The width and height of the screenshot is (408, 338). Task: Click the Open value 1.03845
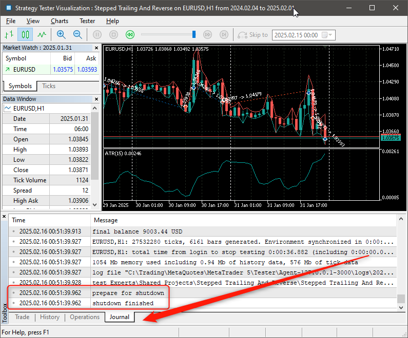click(79, 139)
